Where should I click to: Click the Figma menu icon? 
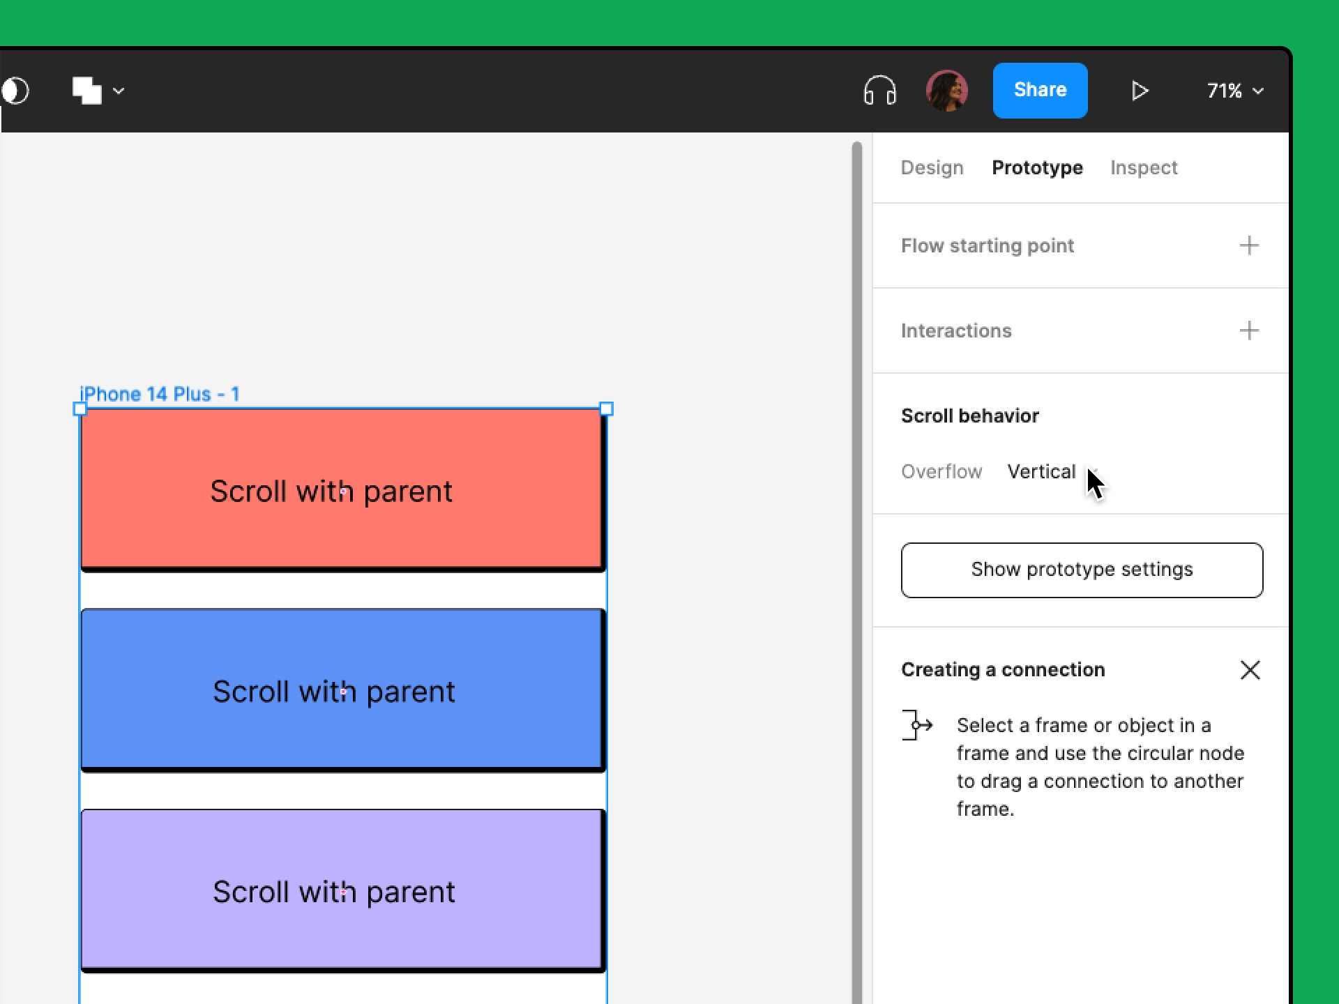point(90,90)
